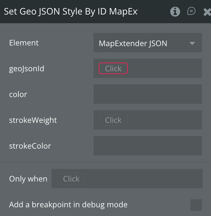Click empty space inside the 'Only when' box
The height and width of the screenshot is (216, 211).
(x=145, y=179)
